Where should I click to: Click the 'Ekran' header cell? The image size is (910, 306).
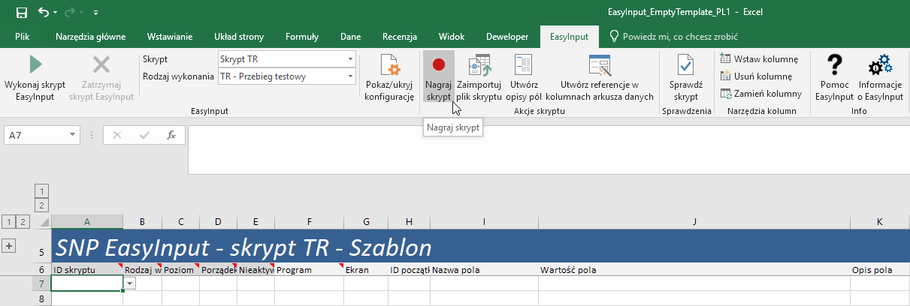pyautogui.click(x=366, y=269)
